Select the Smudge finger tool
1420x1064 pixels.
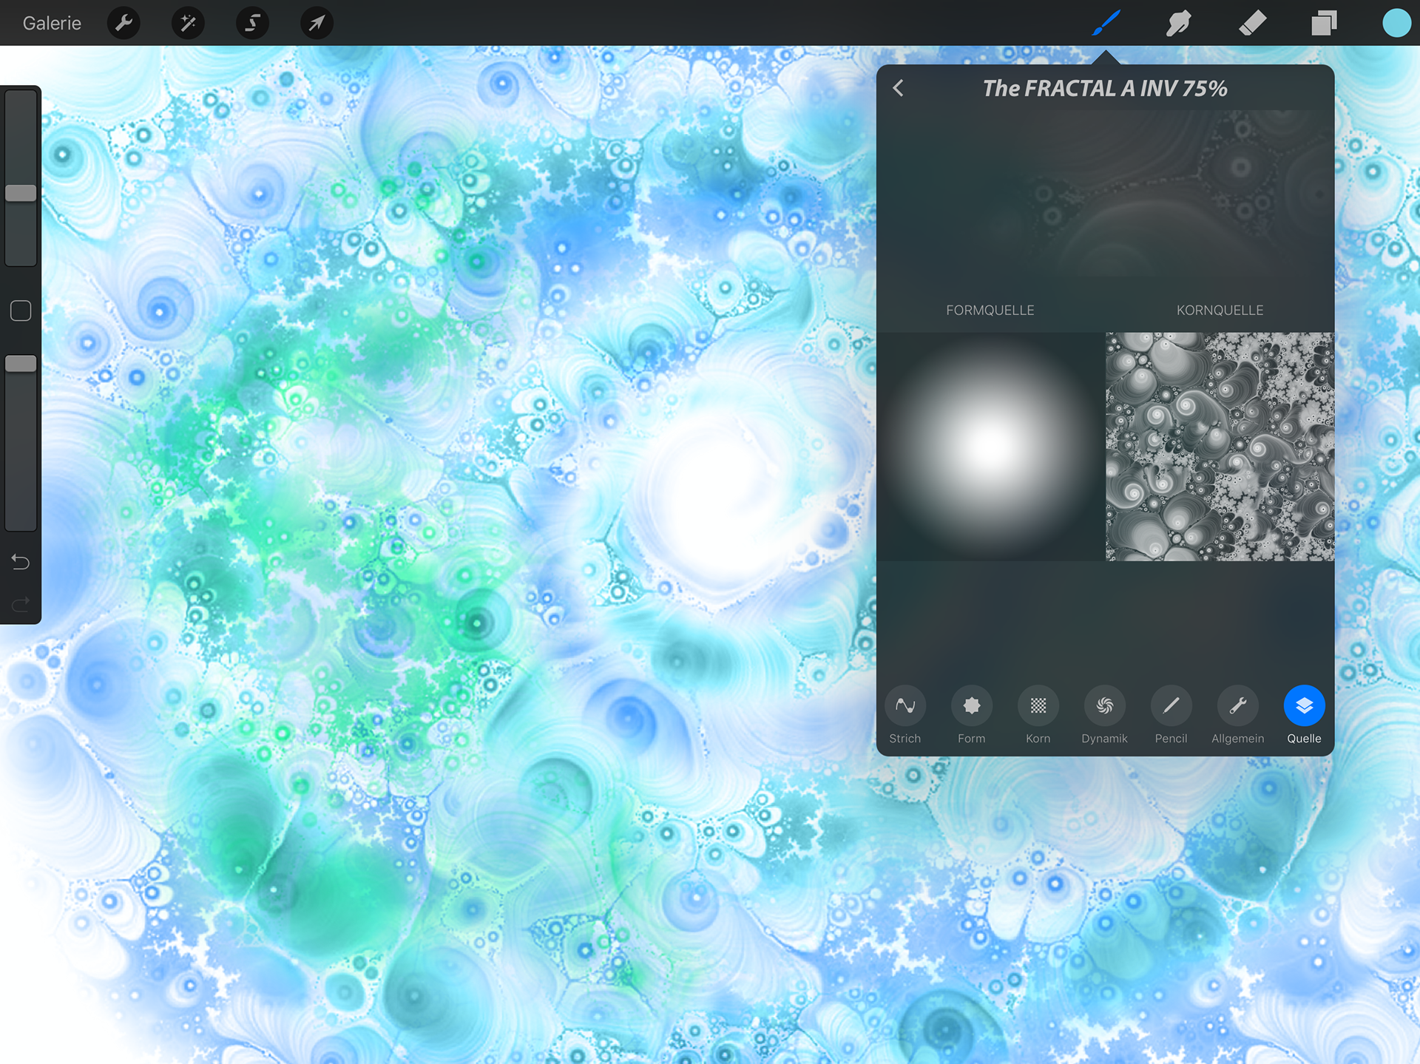click(1178, 23)
